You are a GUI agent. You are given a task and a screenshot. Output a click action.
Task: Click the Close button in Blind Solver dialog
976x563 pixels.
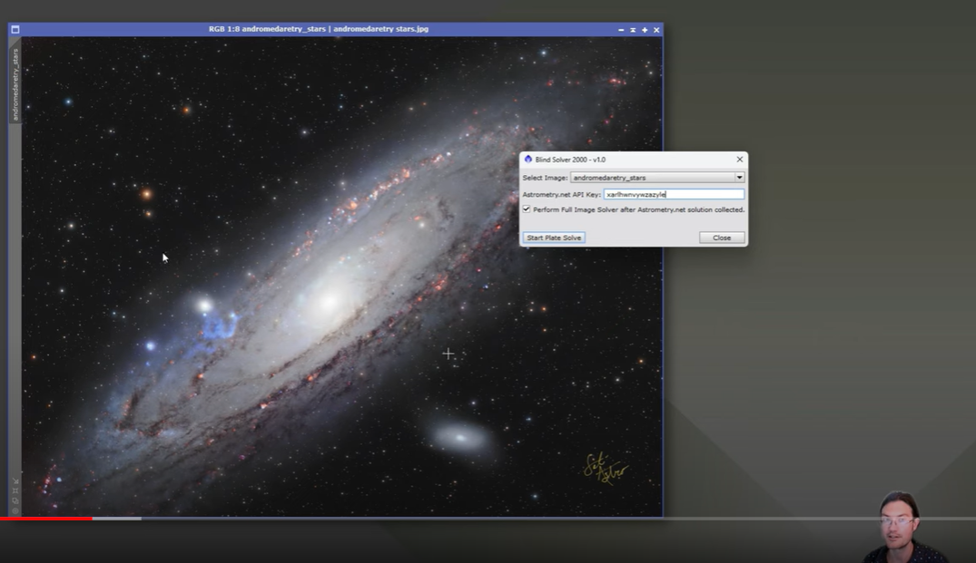[x=722, y=238]
